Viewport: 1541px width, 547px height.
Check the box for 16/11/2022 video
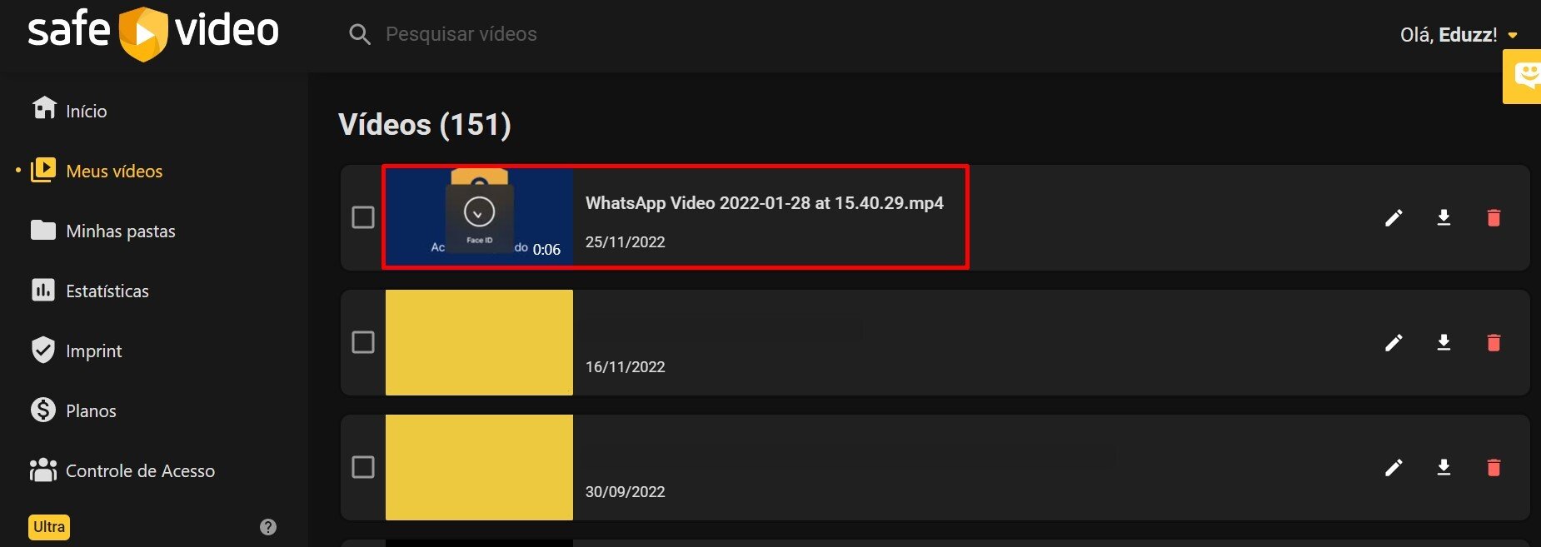pos(363,342)
